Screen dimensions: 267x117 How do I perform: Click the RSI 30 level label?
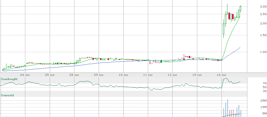[265, 91]
